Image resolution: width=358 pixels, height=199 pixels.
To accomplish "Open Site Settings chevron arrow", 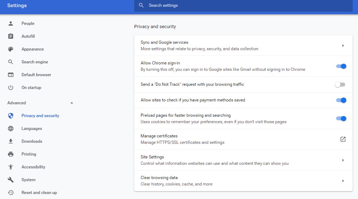I will 343,160.
